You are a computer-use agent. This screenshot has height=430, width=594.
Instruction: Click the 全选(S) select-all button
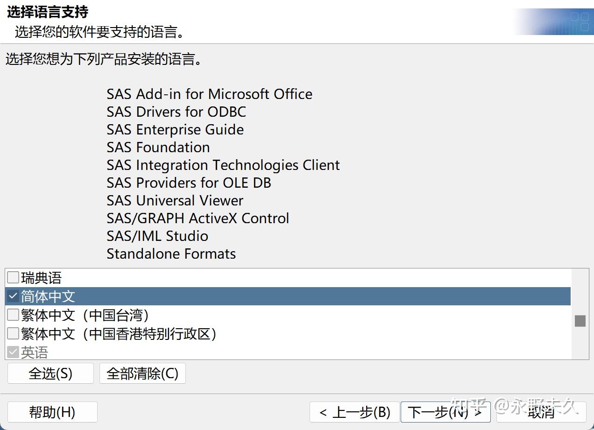pos(50,373)
